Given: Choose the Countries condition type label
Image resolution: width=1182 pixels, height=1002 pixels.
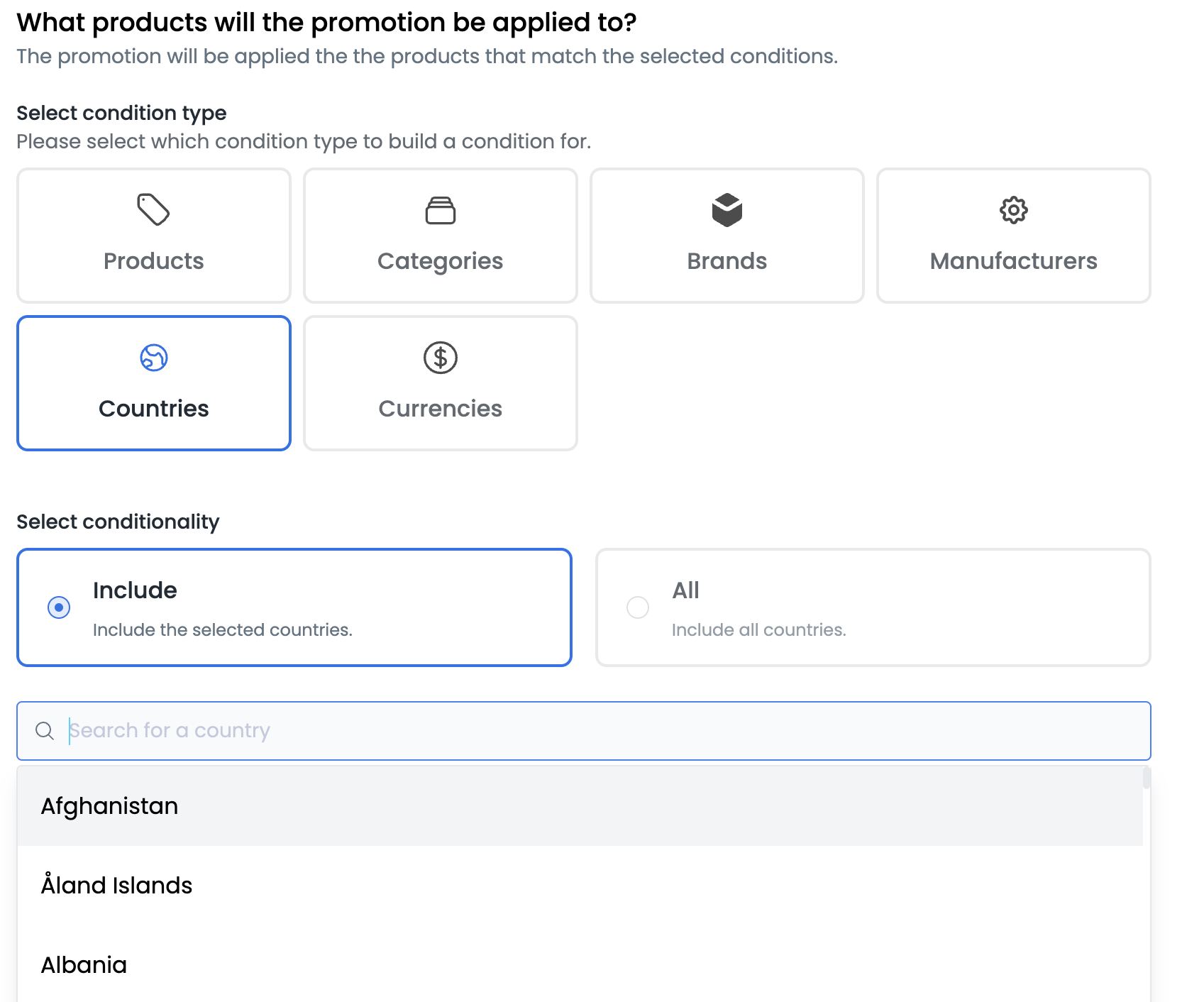Looking at the screenshot, I should click(153, 409).
